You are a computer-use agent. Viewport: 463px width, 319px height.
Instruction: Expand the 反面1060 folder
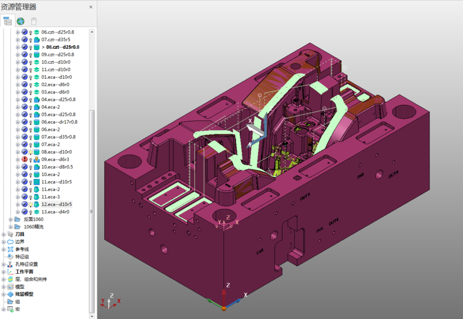(10, 219)
